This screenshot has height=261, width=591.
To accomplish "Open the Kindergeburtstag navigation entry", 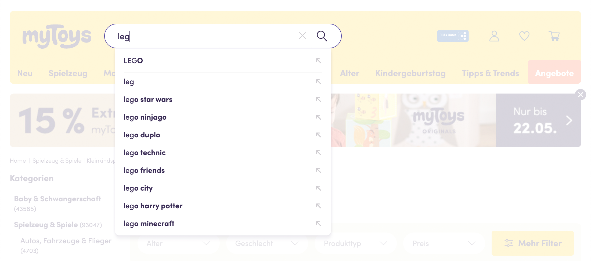I will 410,73.
